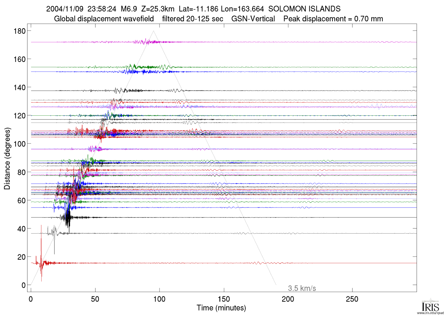The width and height of the screenshot is (446, 315).
Task: Click the Peak displacement = 0.70 mm text
Action: pyautogui.click(x=333, y=19)
